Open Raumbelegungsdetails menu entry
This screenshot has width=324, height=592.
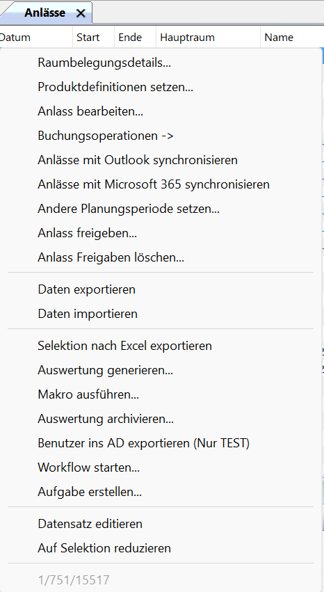point(161,63)
